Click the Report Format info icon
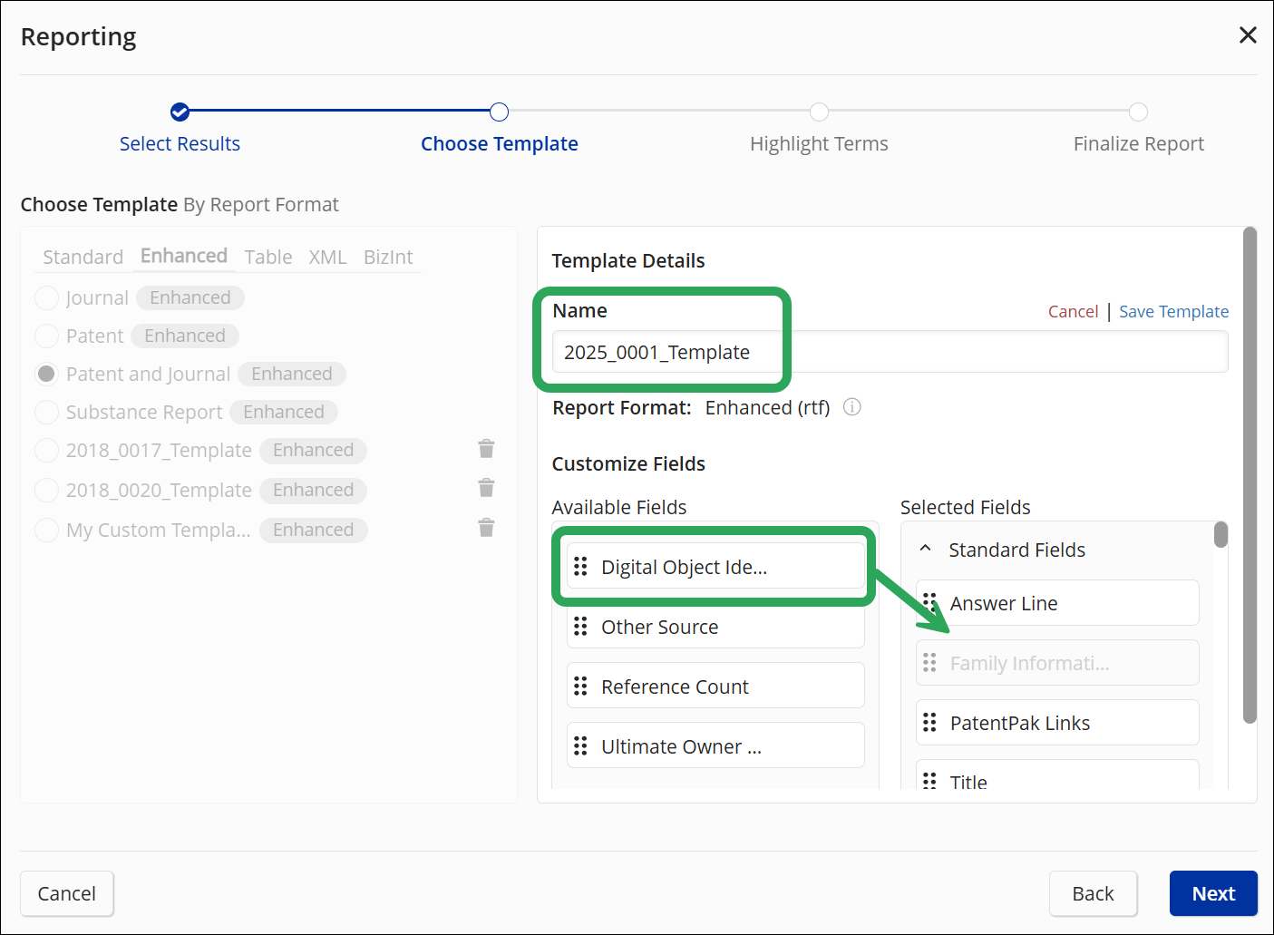This screenshot has height=935, width=1274. (851, 407)
